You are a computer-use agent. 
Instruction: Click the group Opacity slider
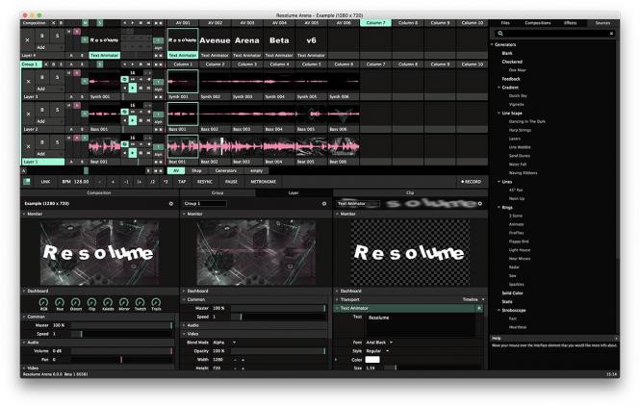point(278,351)
